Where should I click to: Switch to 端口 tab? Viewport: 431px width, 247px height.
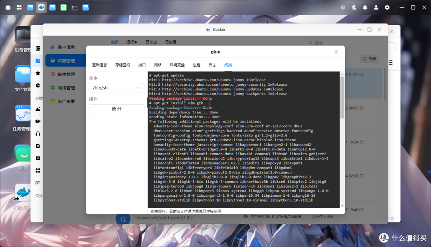click(142, 65)
